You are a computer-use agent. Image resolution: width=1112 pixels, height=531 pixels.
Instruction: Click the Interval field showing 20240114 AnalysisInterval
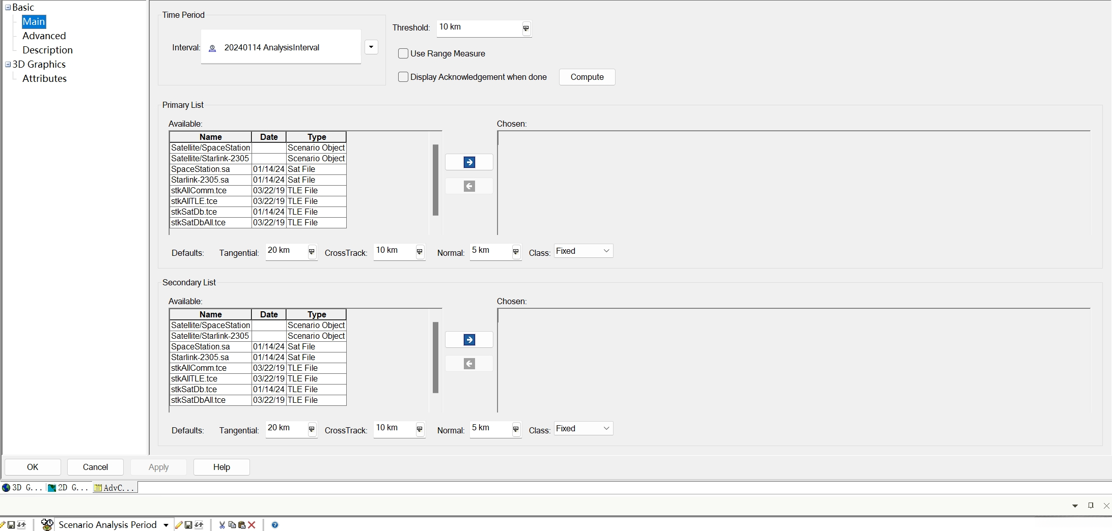(x=281, y=47)
